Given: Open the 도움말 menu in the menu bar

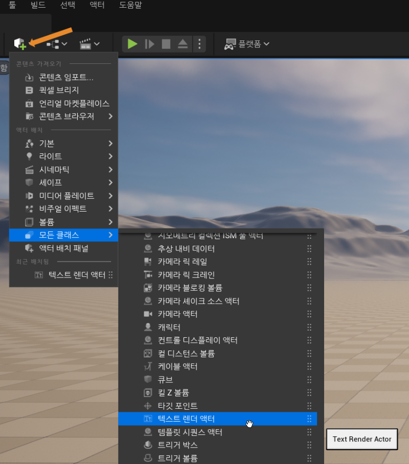Looking at the screenshot, I should pos(130,6).
